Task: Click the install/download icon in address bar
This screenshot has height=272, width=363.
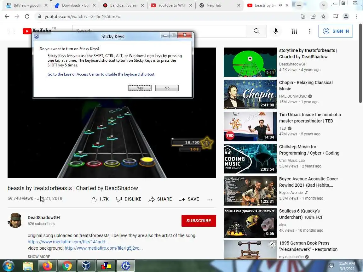Action: point(303,16)
